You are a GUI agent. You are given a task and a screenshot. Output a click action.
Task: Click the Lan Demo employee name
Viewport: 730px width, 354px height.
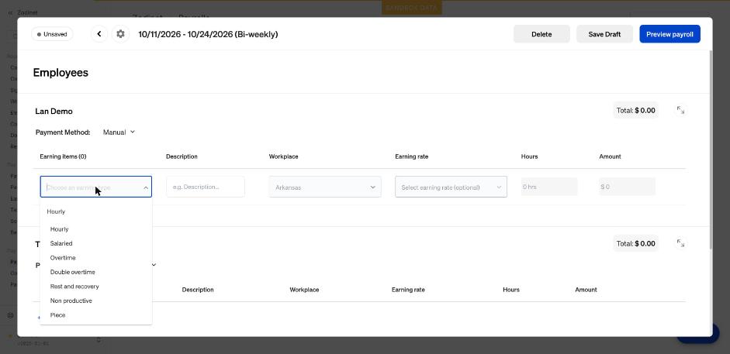(54, 111)
